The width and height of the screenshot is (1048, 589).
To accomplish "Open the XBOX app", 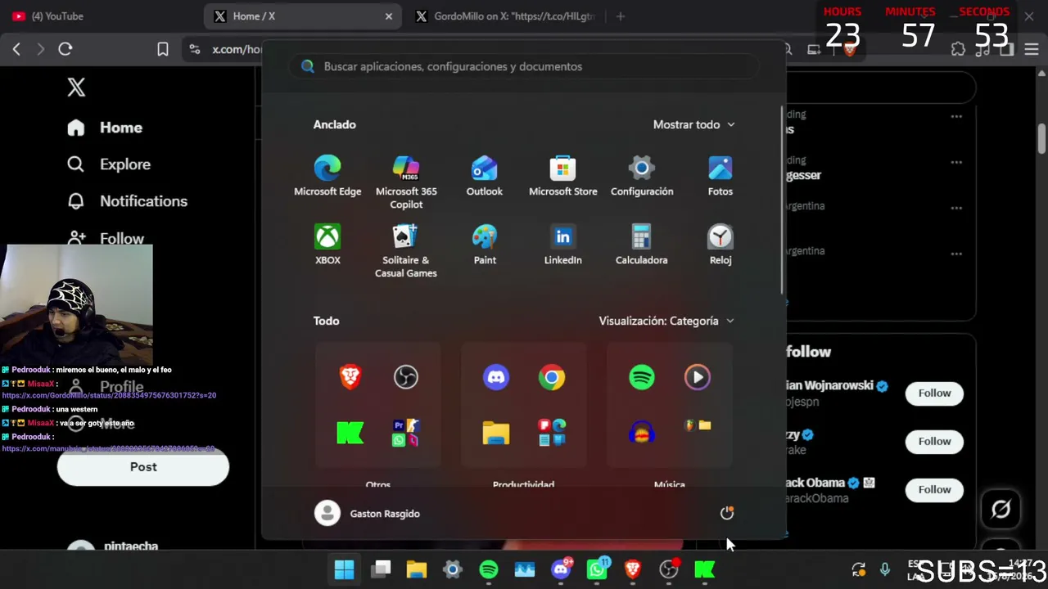I will tap(327, 245).
